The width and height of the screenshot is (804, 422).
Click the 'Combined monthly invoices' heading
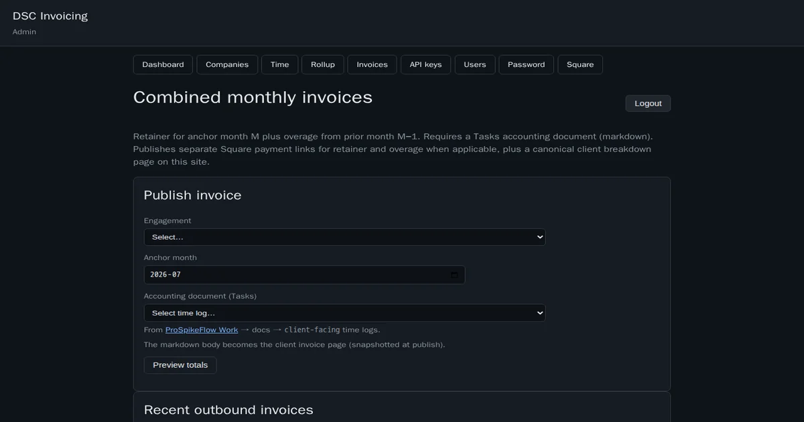click(253, 97)
